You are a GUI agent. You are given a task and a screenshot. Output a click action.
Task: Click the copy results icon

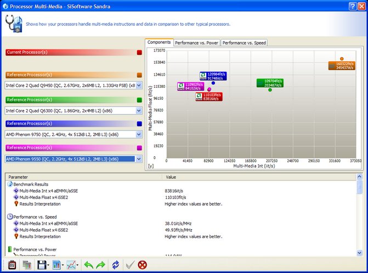coord(26,265)
